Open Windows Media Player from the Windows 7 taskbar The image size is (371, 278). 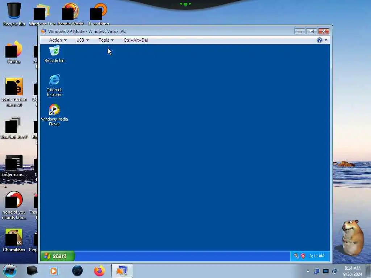point(54,271)
